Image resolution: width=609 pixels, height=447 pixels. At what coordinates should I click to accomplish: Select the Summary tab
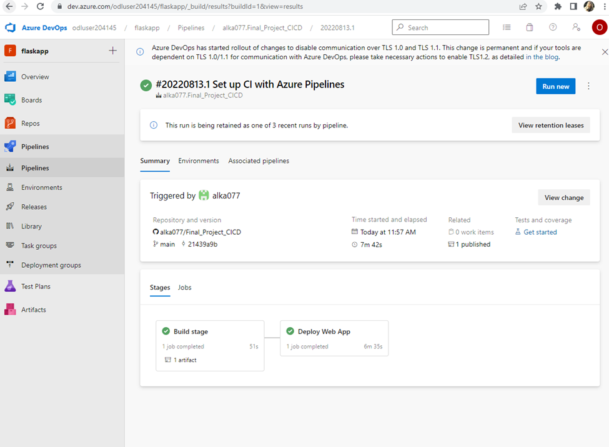[155, 161]
